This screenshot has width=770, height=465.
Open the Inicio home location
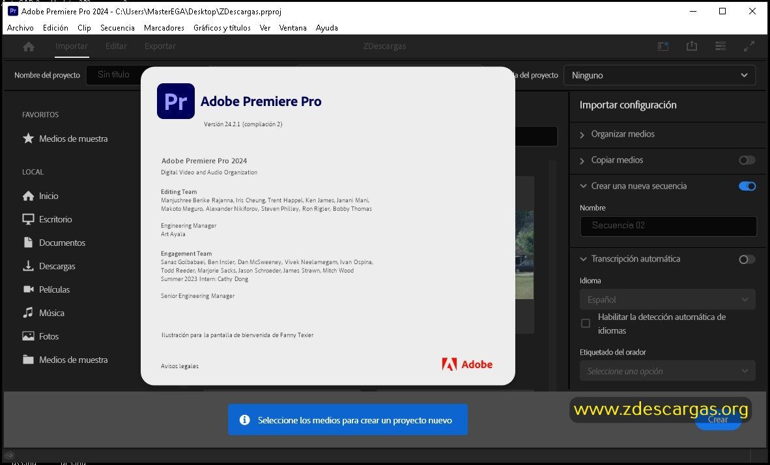click(x=40, y=196)
